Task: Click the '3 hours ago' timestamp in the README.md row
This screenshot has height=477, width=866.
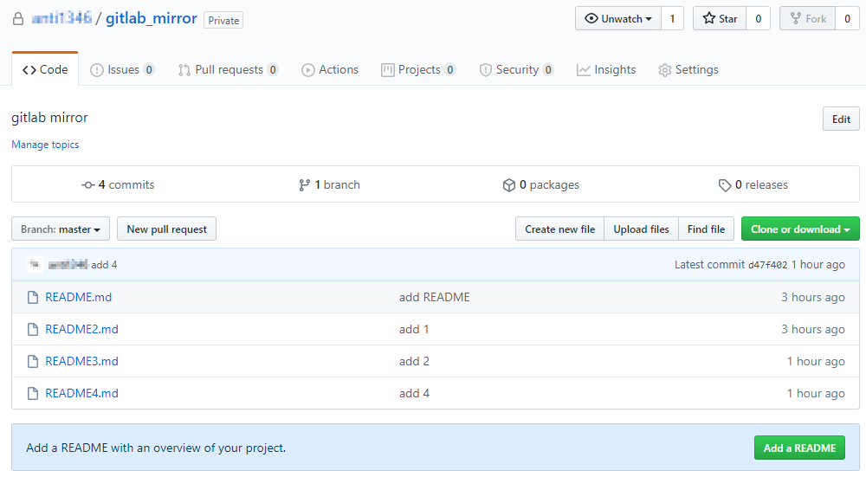Action: tap(813, 297)
